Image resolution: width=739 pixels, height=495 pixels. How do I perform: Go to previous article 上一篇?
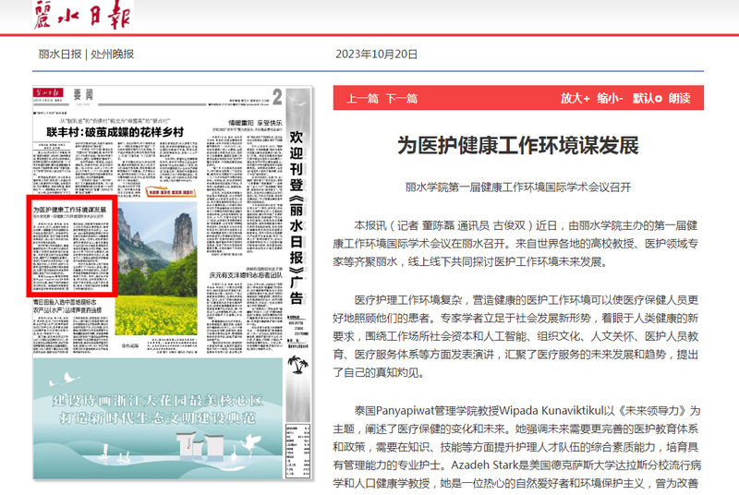point(361,98)
